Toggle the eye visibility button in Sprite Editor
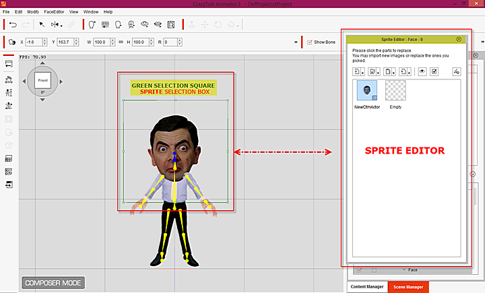Image resolution: width=485 pixels, height=293 pixels. point(422,71)
